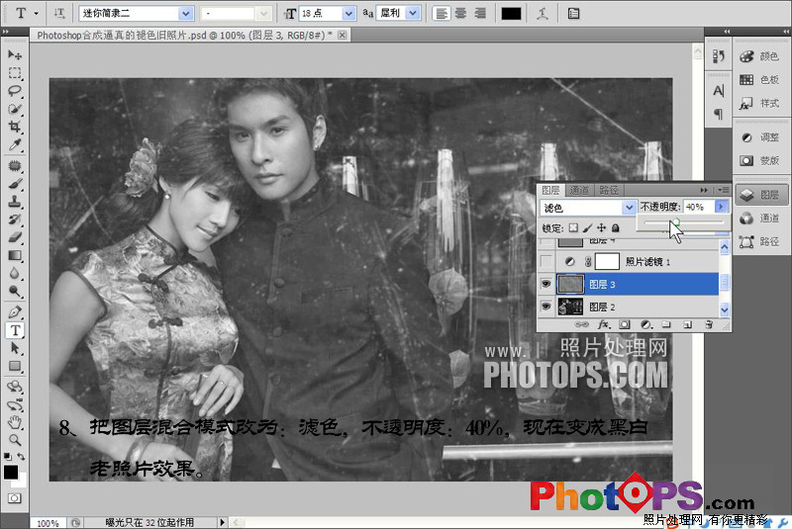The width and height of the screenshot is (792, 529).
Task: Hide 图层 2 using its eye icon
Action: [546, 307]
